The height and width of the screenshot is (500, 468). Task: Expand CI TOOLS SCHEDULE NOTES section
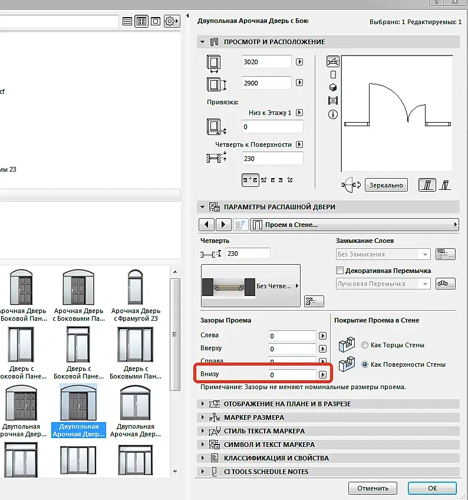point(202,471)
